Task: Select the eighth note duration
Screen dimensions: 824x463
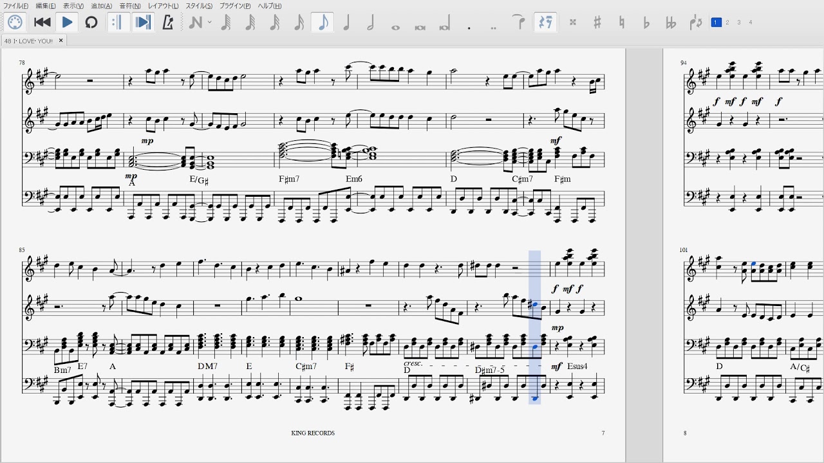Action: (x=323, y=23)
